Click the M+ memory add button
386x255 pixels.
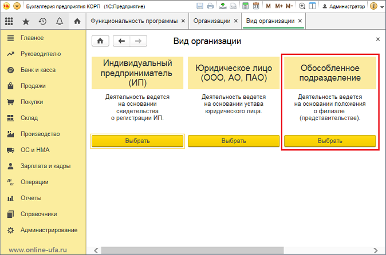pos(279,6)
